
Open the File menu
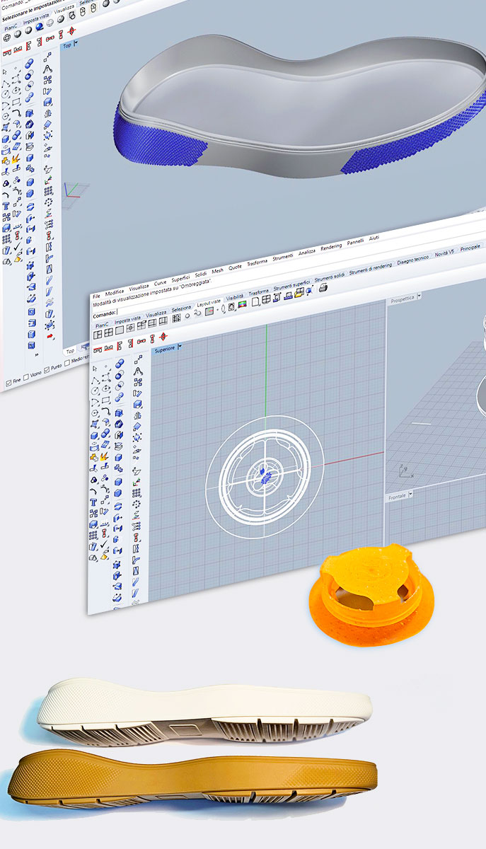click(96, 296)
